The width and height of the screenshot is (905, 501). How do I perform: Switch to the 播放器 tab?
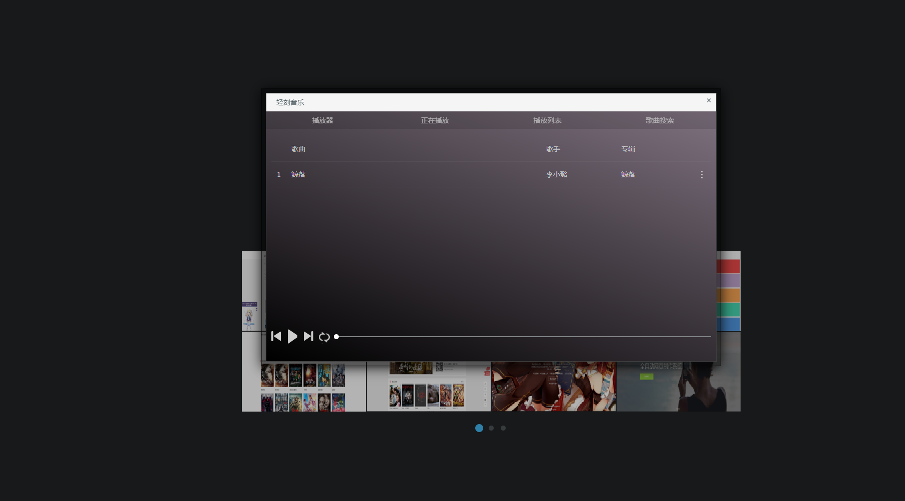pyautogui.click(x=322, y=120)
